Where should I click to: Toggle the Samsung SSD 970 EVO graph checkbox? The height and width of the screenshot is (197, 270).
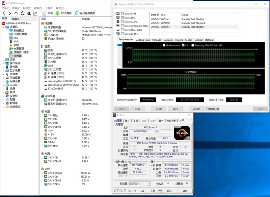[193, 45]
